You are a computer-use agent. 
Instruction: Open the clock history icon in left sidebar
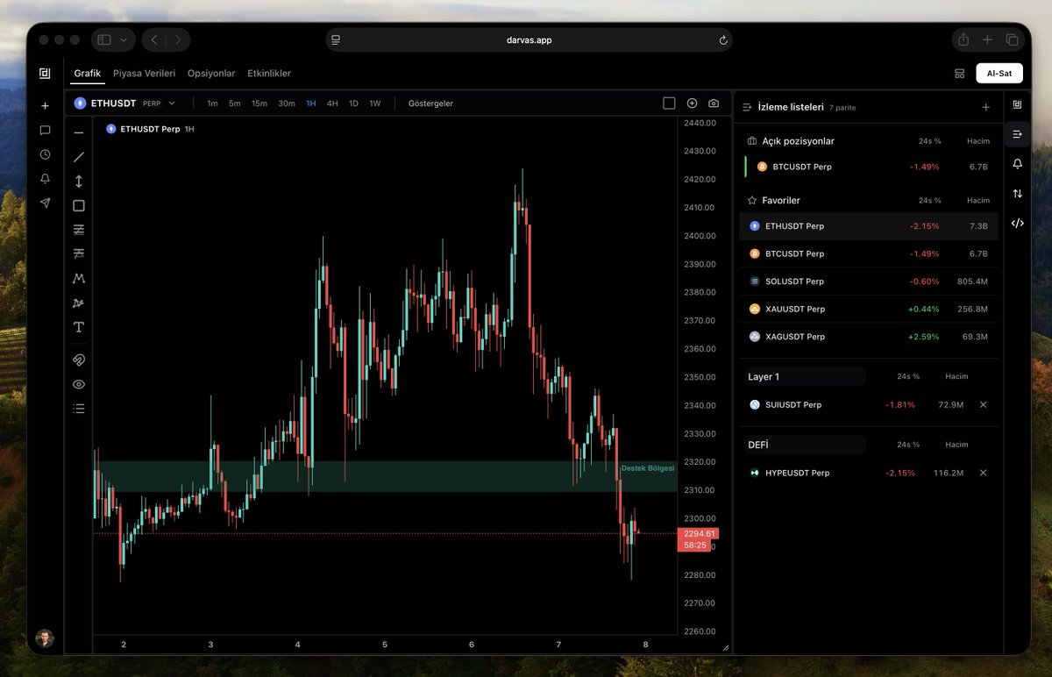tap(45, 154)
